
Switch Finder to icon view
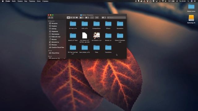click(x=68, y=18)
